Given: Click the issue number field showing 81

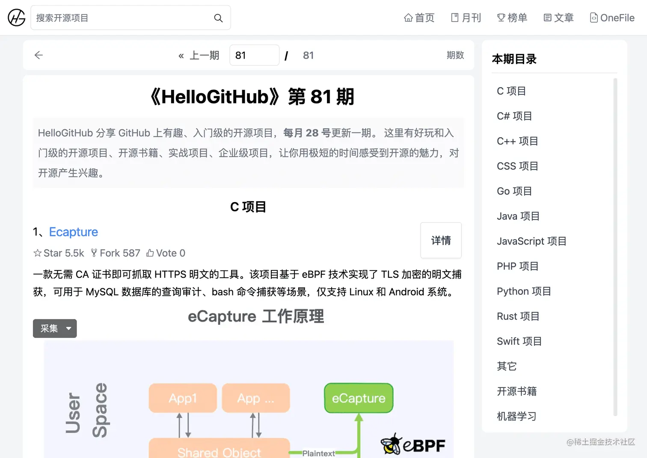Looking at the screenshot, I should pyautogui.click(x=254, y=55).
